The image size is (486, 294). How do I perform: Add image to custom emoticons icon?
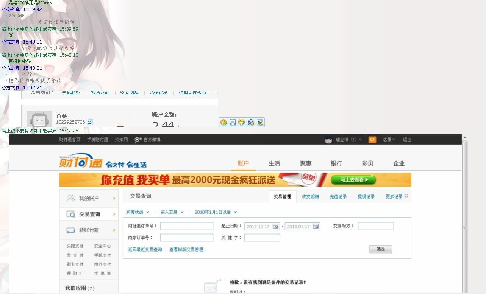[223, 122]
